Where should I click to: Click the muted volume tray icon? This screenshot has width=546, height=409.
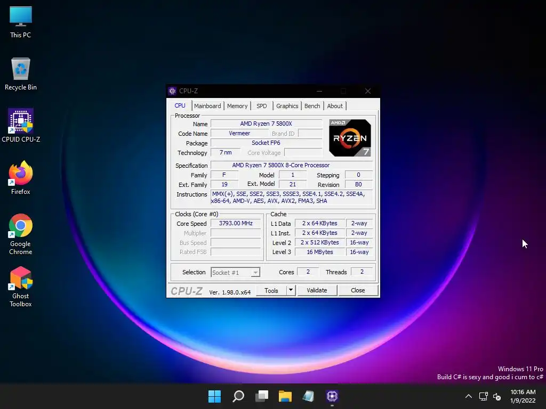coord(497,396)
